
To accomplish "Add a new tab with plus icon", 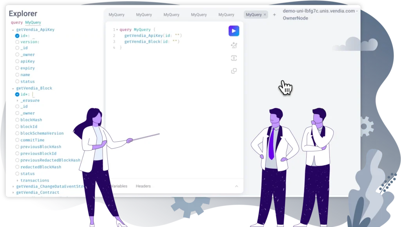I will [274, 15].
